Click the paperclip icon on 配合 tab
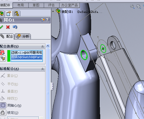Image resolution: width=144 pixels, height=119 pixels. (x=2, y=36)
